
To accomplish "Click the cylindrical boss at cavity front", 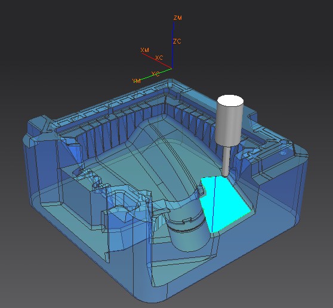I will coord(188,233).
